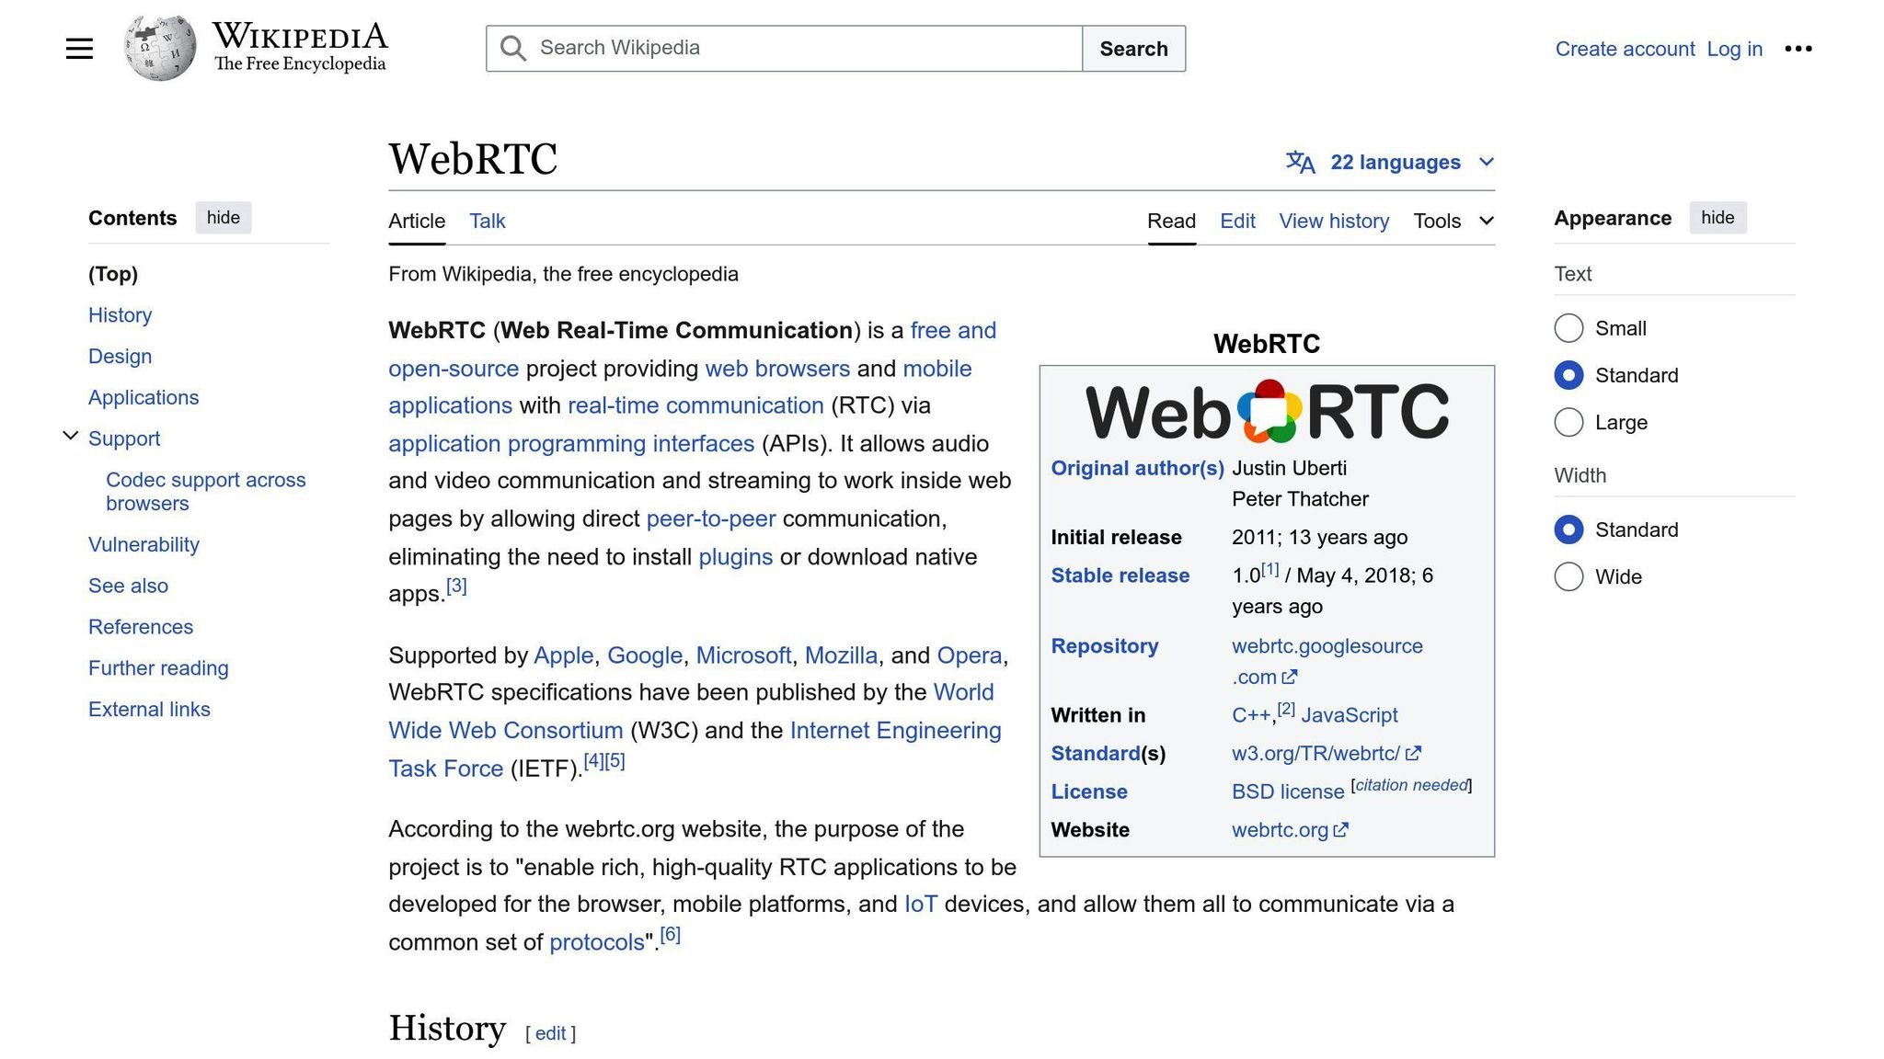Hide the Appearance panel
1884x1059 pixels.
[1717, 218]
